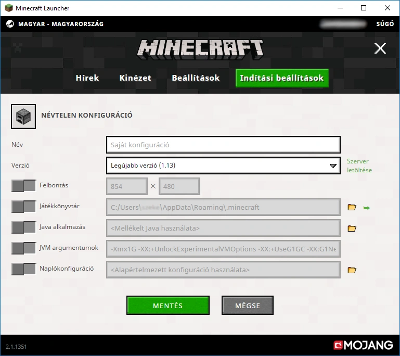The width and height of the screenshot is (400, 356).
Task: Close the Minecraft Launcher window
Action: 387,8
